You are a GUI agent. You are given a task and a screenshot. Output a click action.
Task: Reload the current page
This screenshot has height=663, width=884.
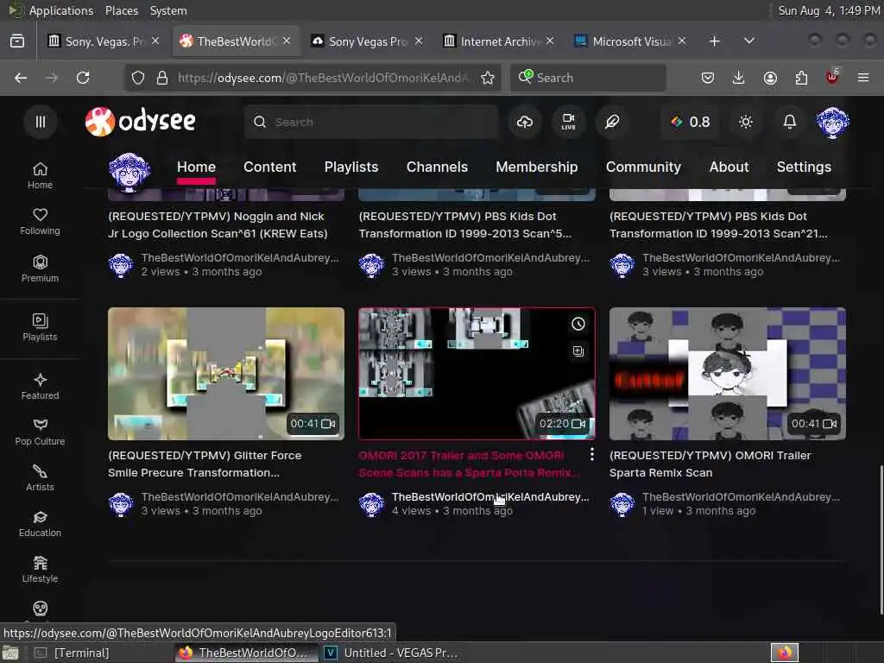point(83,78)
